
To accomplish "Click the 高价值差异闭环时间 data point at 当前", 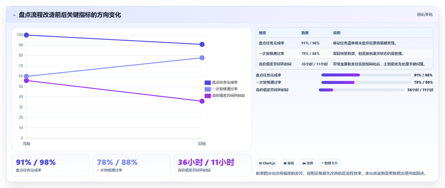I will [x=26, y=81].
